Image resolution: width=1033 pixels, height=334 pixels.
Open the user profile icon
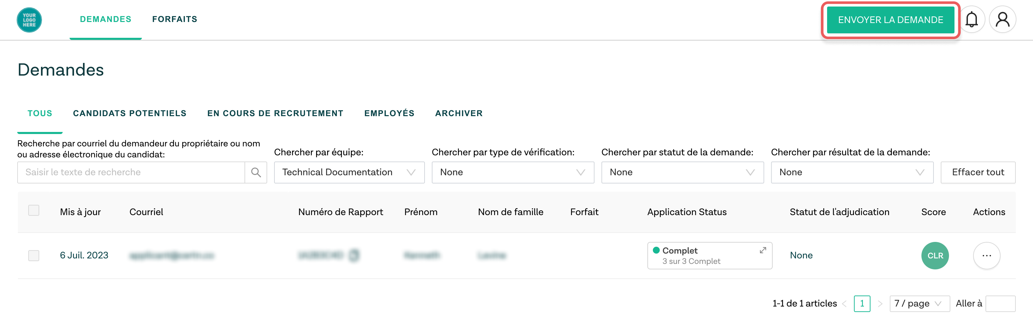pyautogui.click(x=1002, y=19)
